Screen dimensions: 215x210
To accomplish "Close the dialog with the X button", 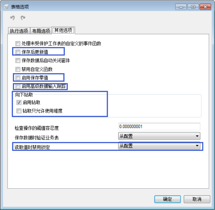I will [205, 7].
